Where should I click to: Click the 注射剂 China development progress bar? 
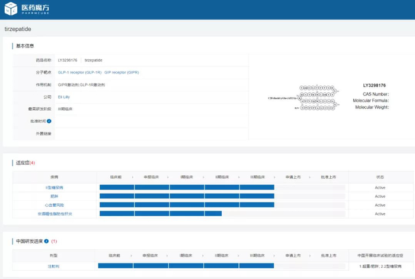(x=186, y=266)
